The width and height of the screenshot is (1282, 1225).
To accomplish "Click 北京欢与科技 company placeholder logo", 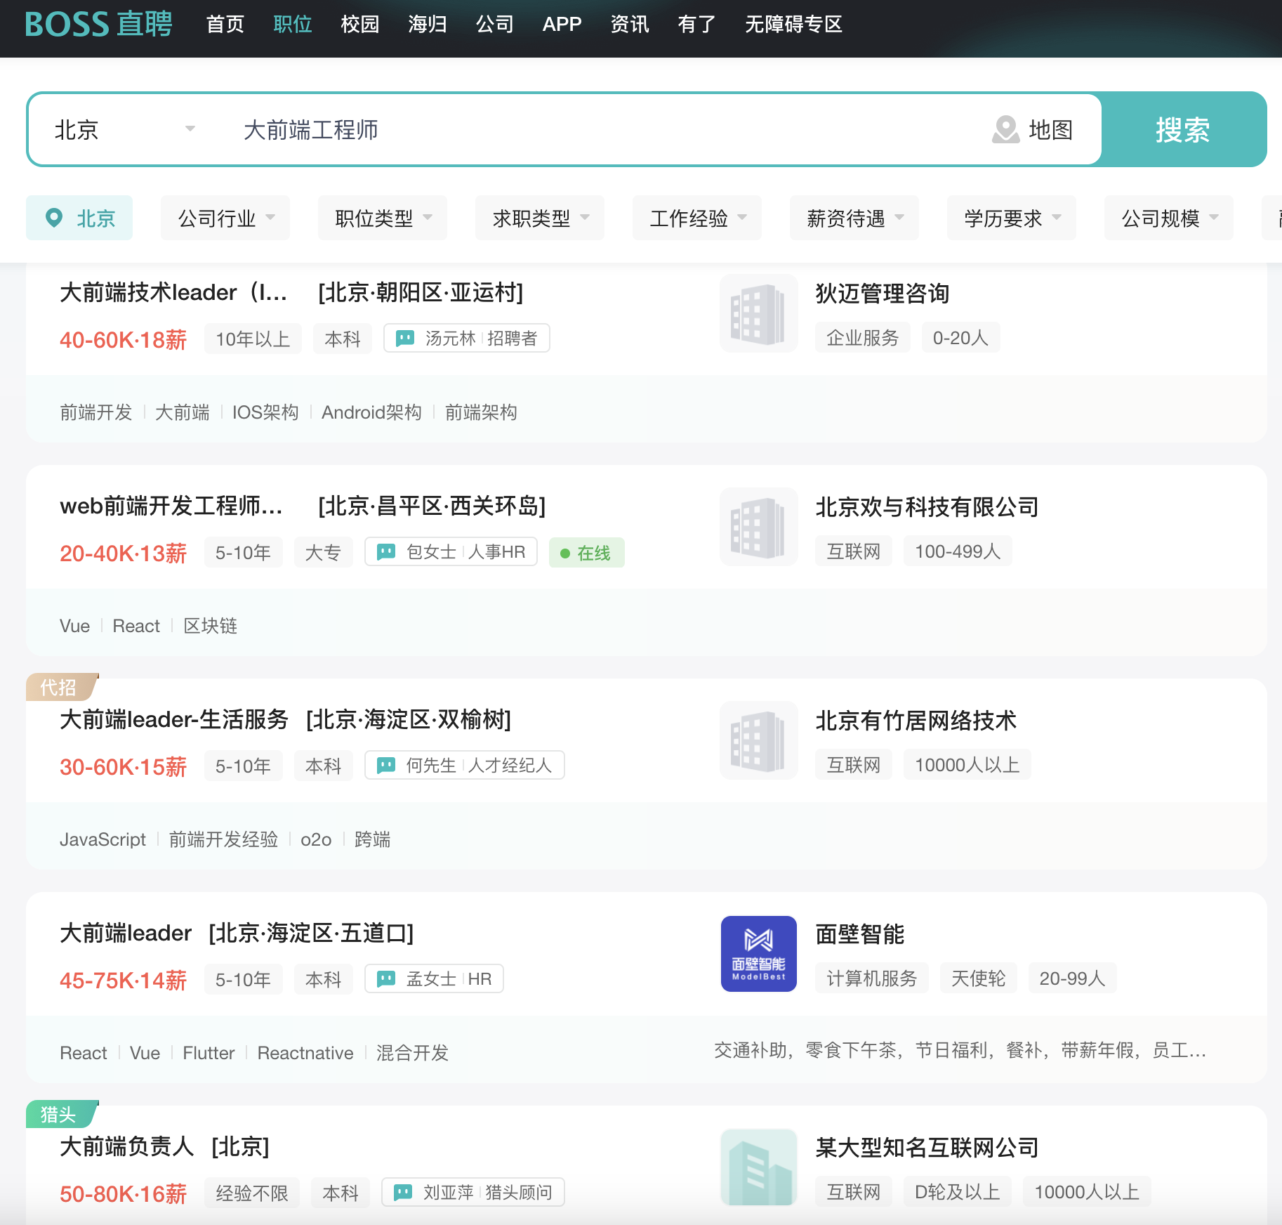I will 758,528.
